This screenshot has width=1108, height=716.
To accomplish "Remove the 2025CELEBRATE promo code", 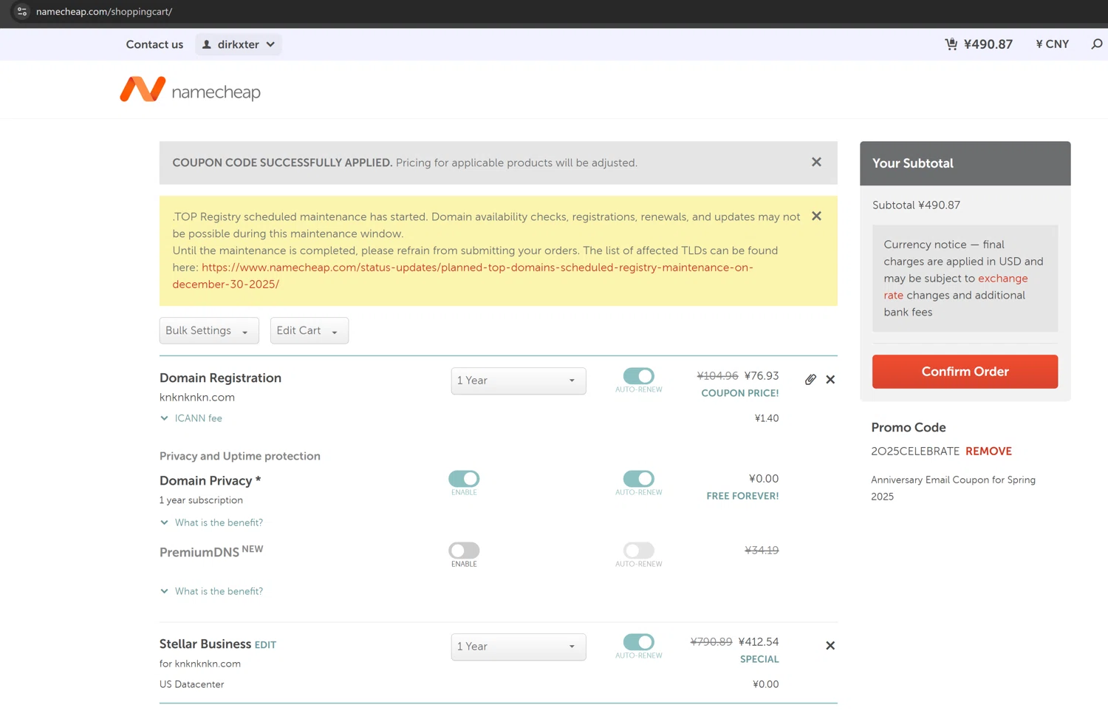I will (988, 451).
